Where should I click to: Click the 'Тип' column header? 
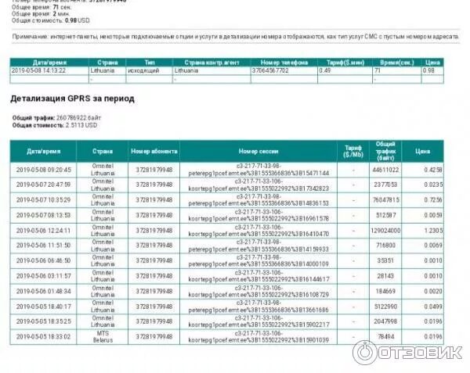point(150,63)
